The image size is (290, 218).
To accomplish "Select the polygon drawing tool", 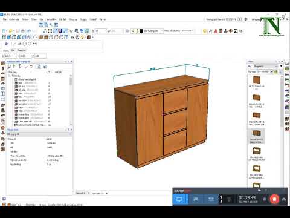I will pos(30,44).
